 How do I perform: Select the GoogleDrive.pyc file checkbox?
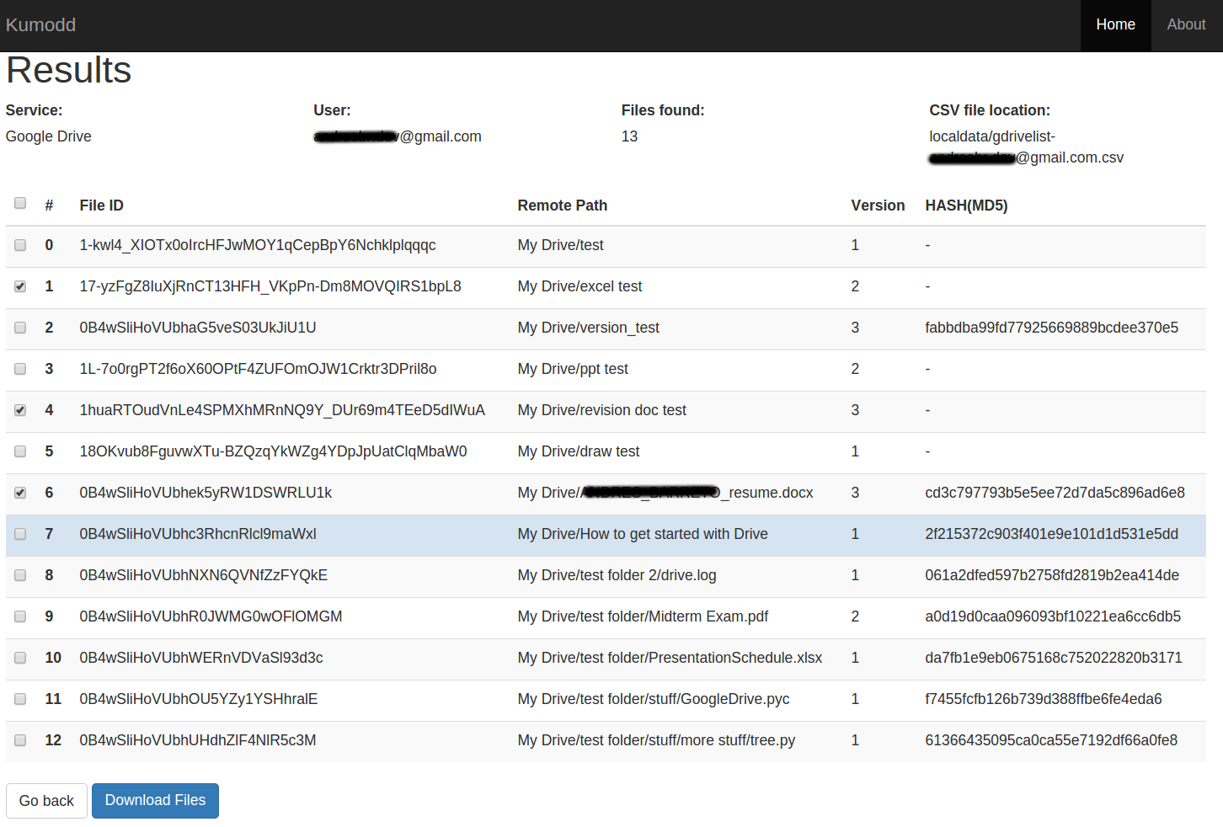20,699
